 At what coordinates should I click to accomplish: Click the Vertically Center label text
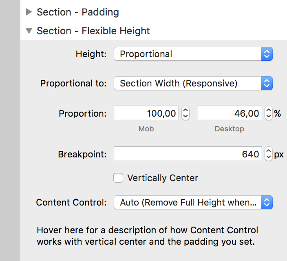(x=163, y=178)
